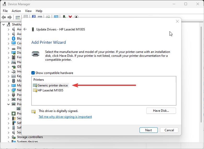Open the File menu
The height and width of the screenshot is (149, 204).
click(5, 11)
